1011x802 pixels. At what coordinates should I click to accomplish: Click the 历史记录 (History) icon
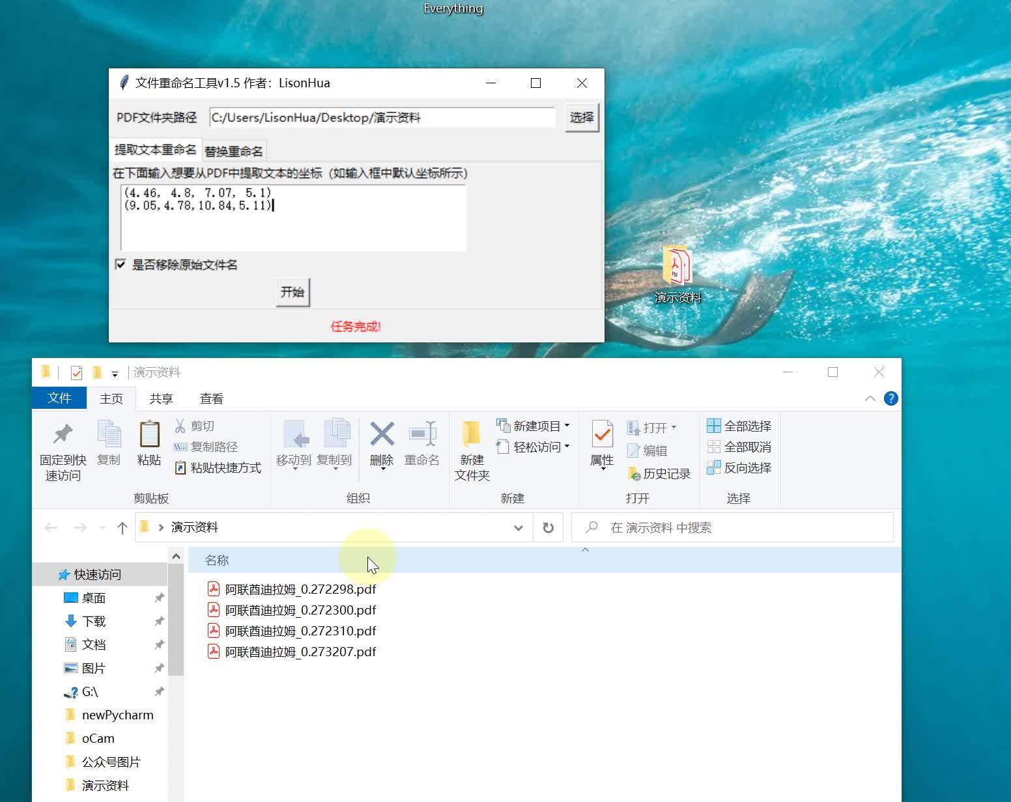[659, 473]
